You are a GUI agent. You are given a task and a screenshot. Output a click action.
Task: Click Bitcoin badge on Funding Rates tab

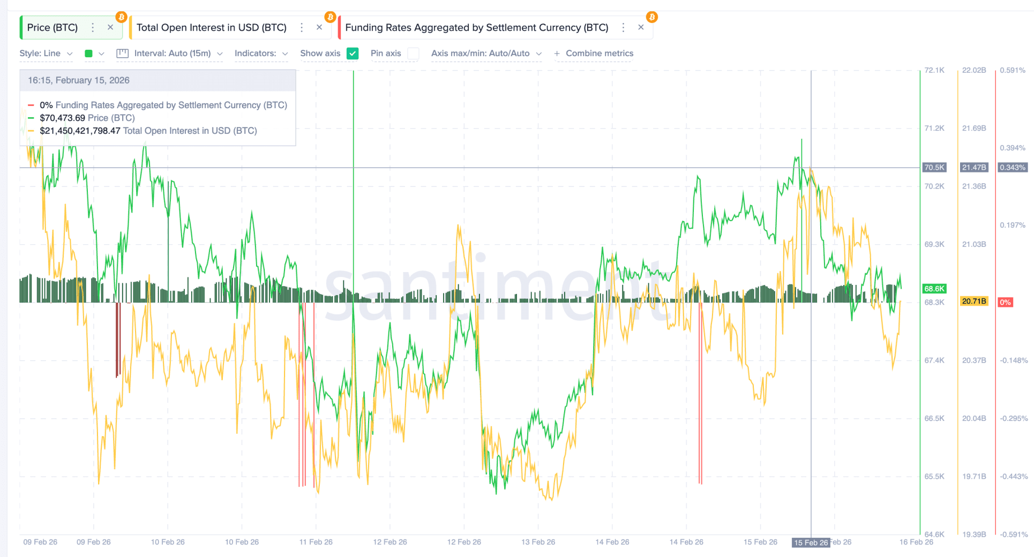point(651,17)
